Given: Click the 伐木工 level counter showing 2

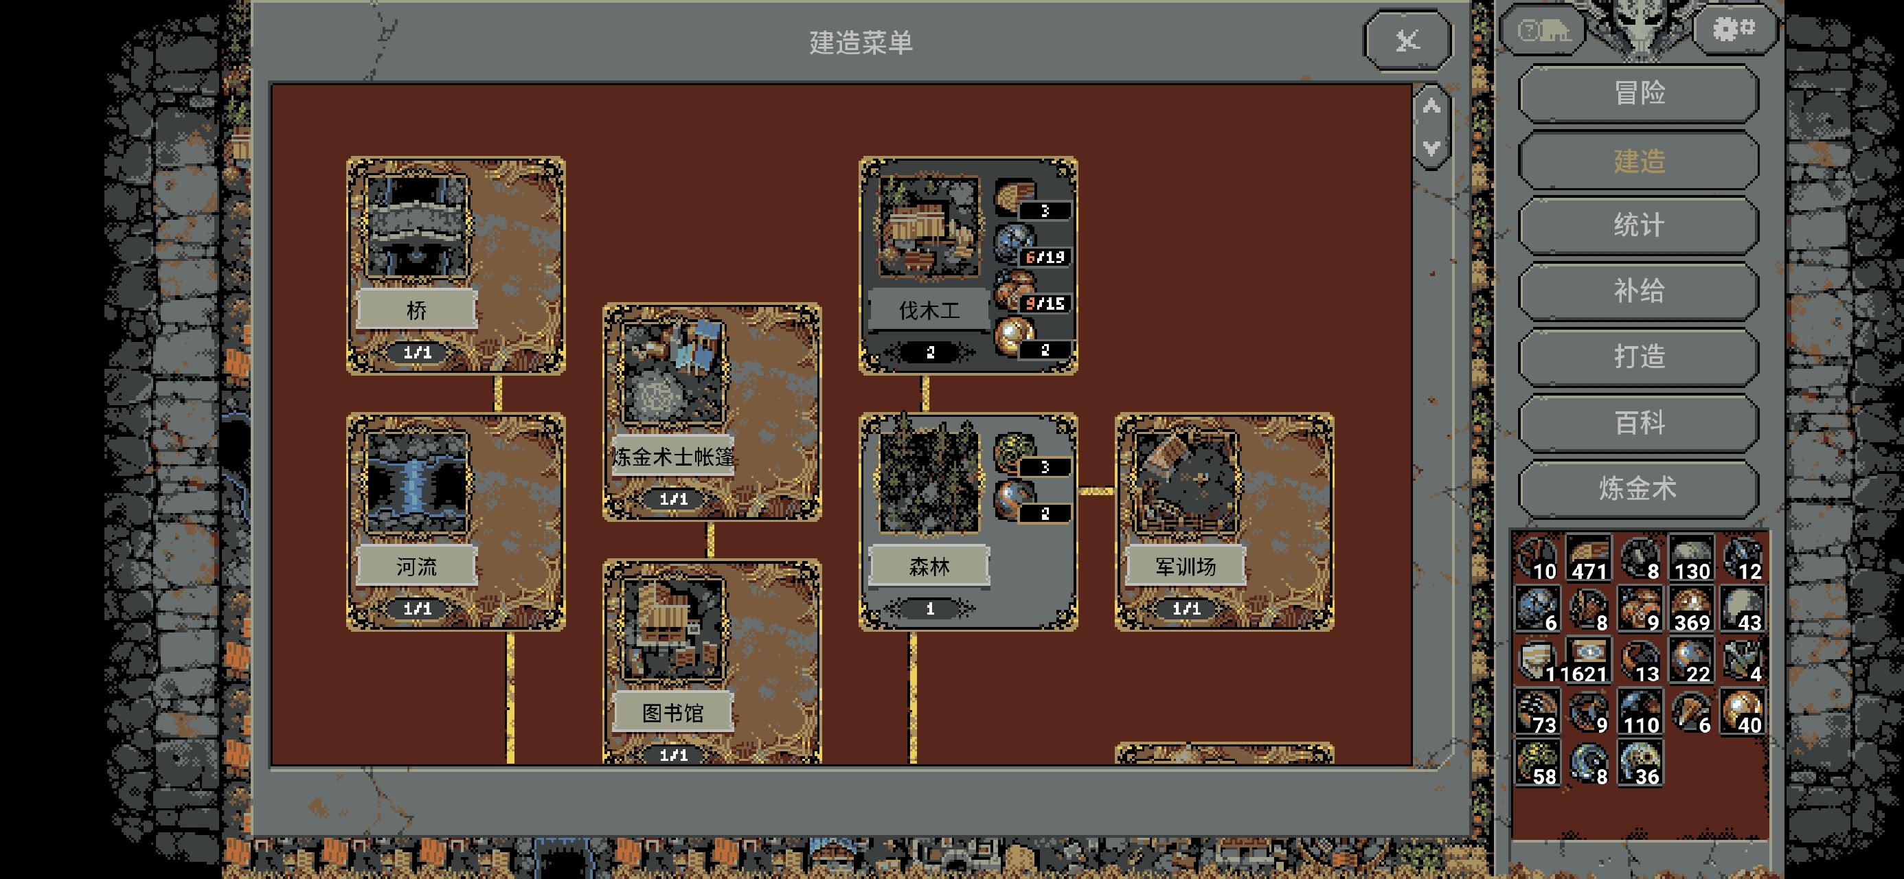Looking at the screenshot, I should pos(930,353).
